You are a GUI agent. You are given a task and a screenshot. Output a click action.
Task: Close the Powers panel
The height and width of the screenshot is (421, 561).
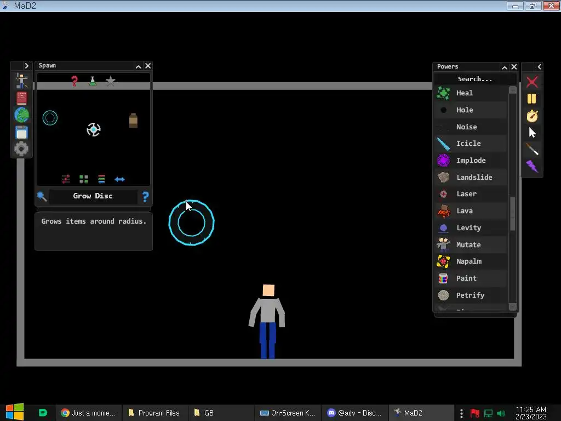[514, 67]
